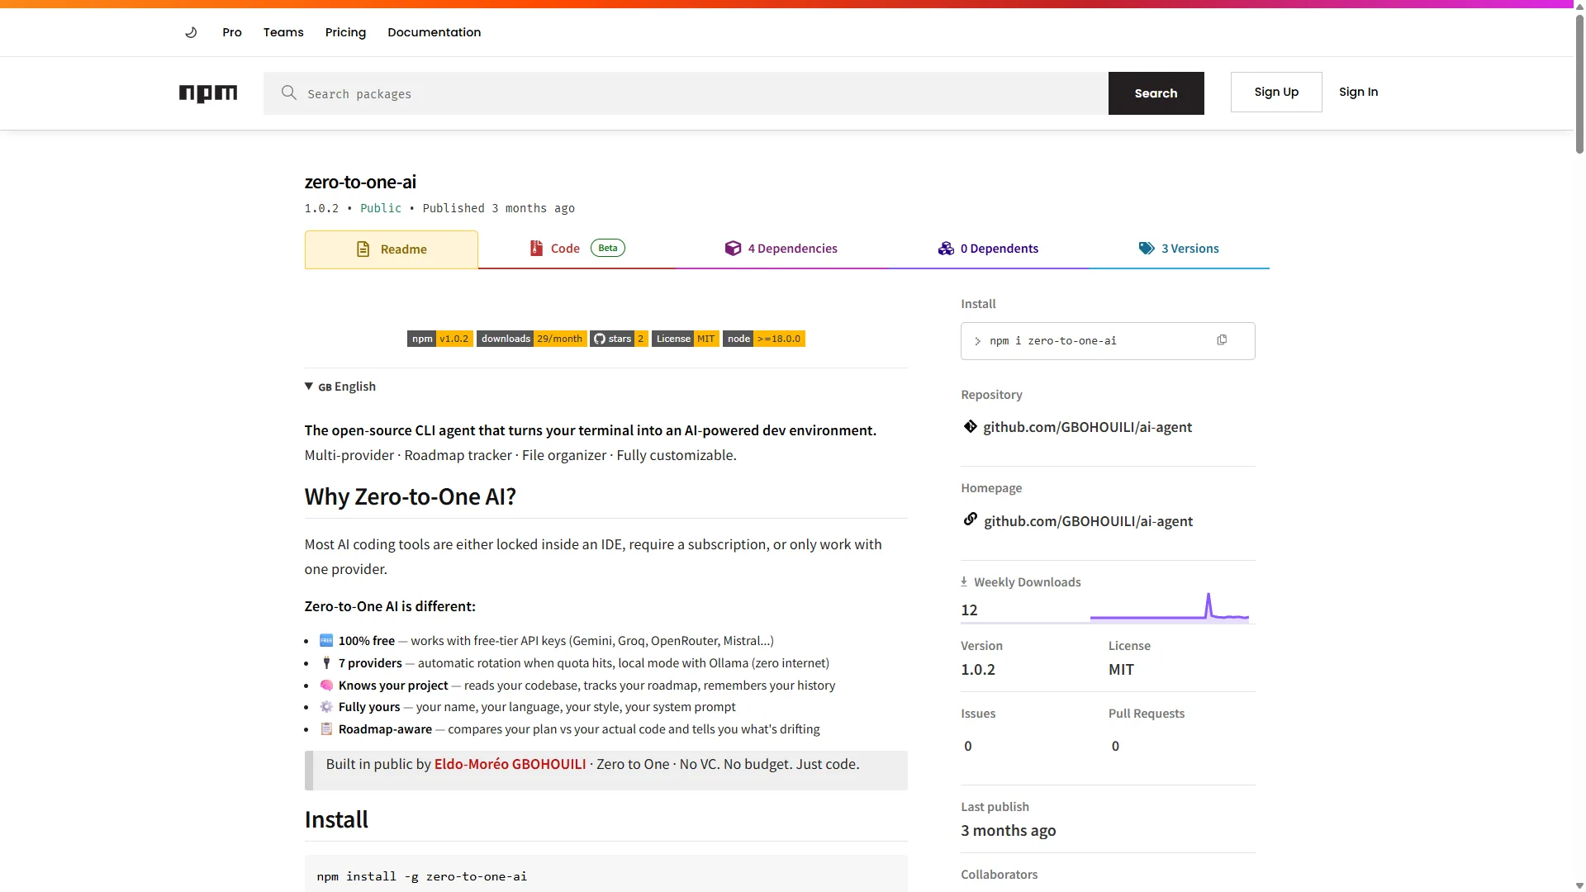Click the License value MIT in sidebar
Image resolution: width=1586 pixels, height=892 pixels.
(x=1121, y=669)
